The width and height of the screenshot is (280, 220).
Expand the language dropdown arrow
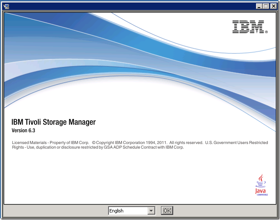coord(151,211)
